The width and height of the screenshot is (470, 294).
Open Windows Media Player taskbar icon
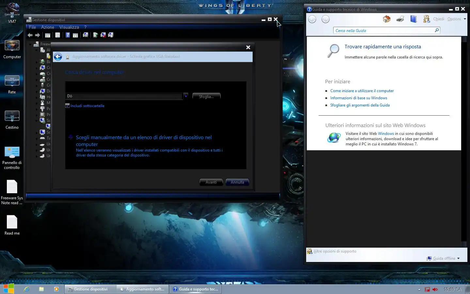click(x=56, y=289)
